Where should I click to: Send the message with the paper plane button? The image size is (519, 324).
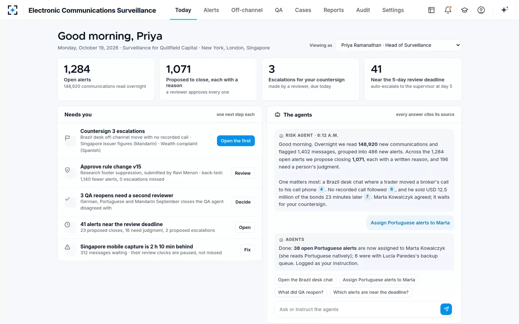click(446, 309)
